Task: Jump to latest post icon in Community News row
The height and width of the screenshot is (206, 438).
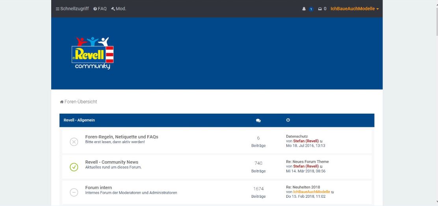Action: pyautogui.click(x=321, y=167)
